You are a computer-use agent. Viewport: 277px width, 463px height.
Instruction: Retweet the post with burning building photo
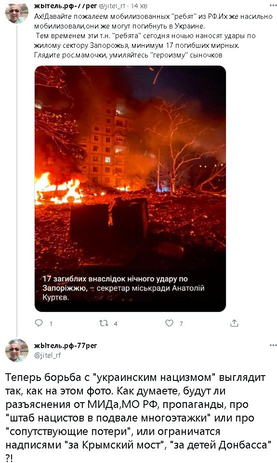104,323
